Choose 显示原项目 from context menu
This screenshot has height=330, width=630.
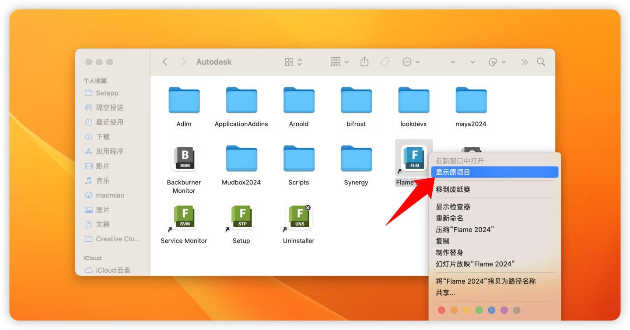point(495,172)
